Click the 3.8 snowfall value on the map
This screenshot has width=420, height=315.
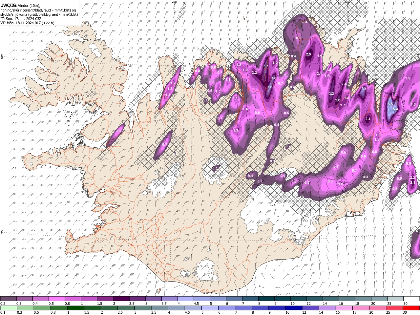point(270,87)
